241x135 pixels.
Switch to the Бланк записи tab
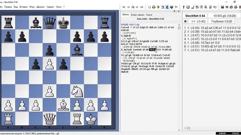(137, 15)
